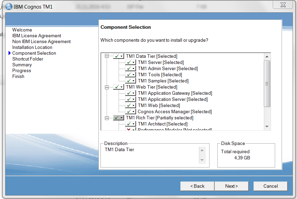Toggle the TM1 Admin Server selection checkmark

(131, 68)
